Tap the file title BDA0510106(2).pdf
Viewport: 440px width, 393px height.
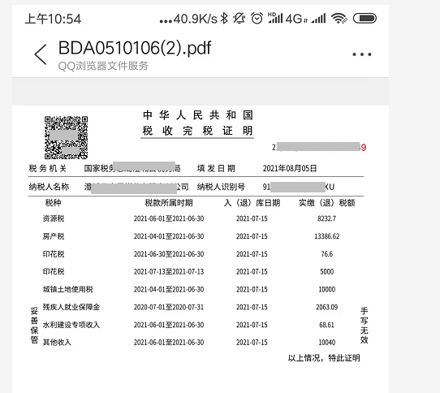135,48
